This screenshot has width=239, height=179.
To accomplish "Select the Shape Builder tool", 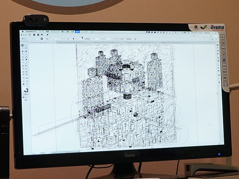I will (23, 68).
